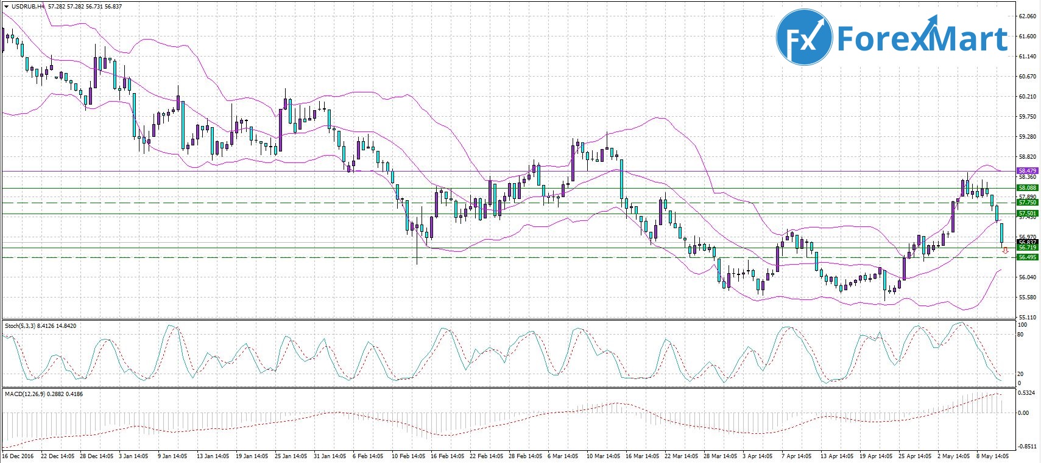Click the ForexMart FX circle logo icon

point(803,37)
